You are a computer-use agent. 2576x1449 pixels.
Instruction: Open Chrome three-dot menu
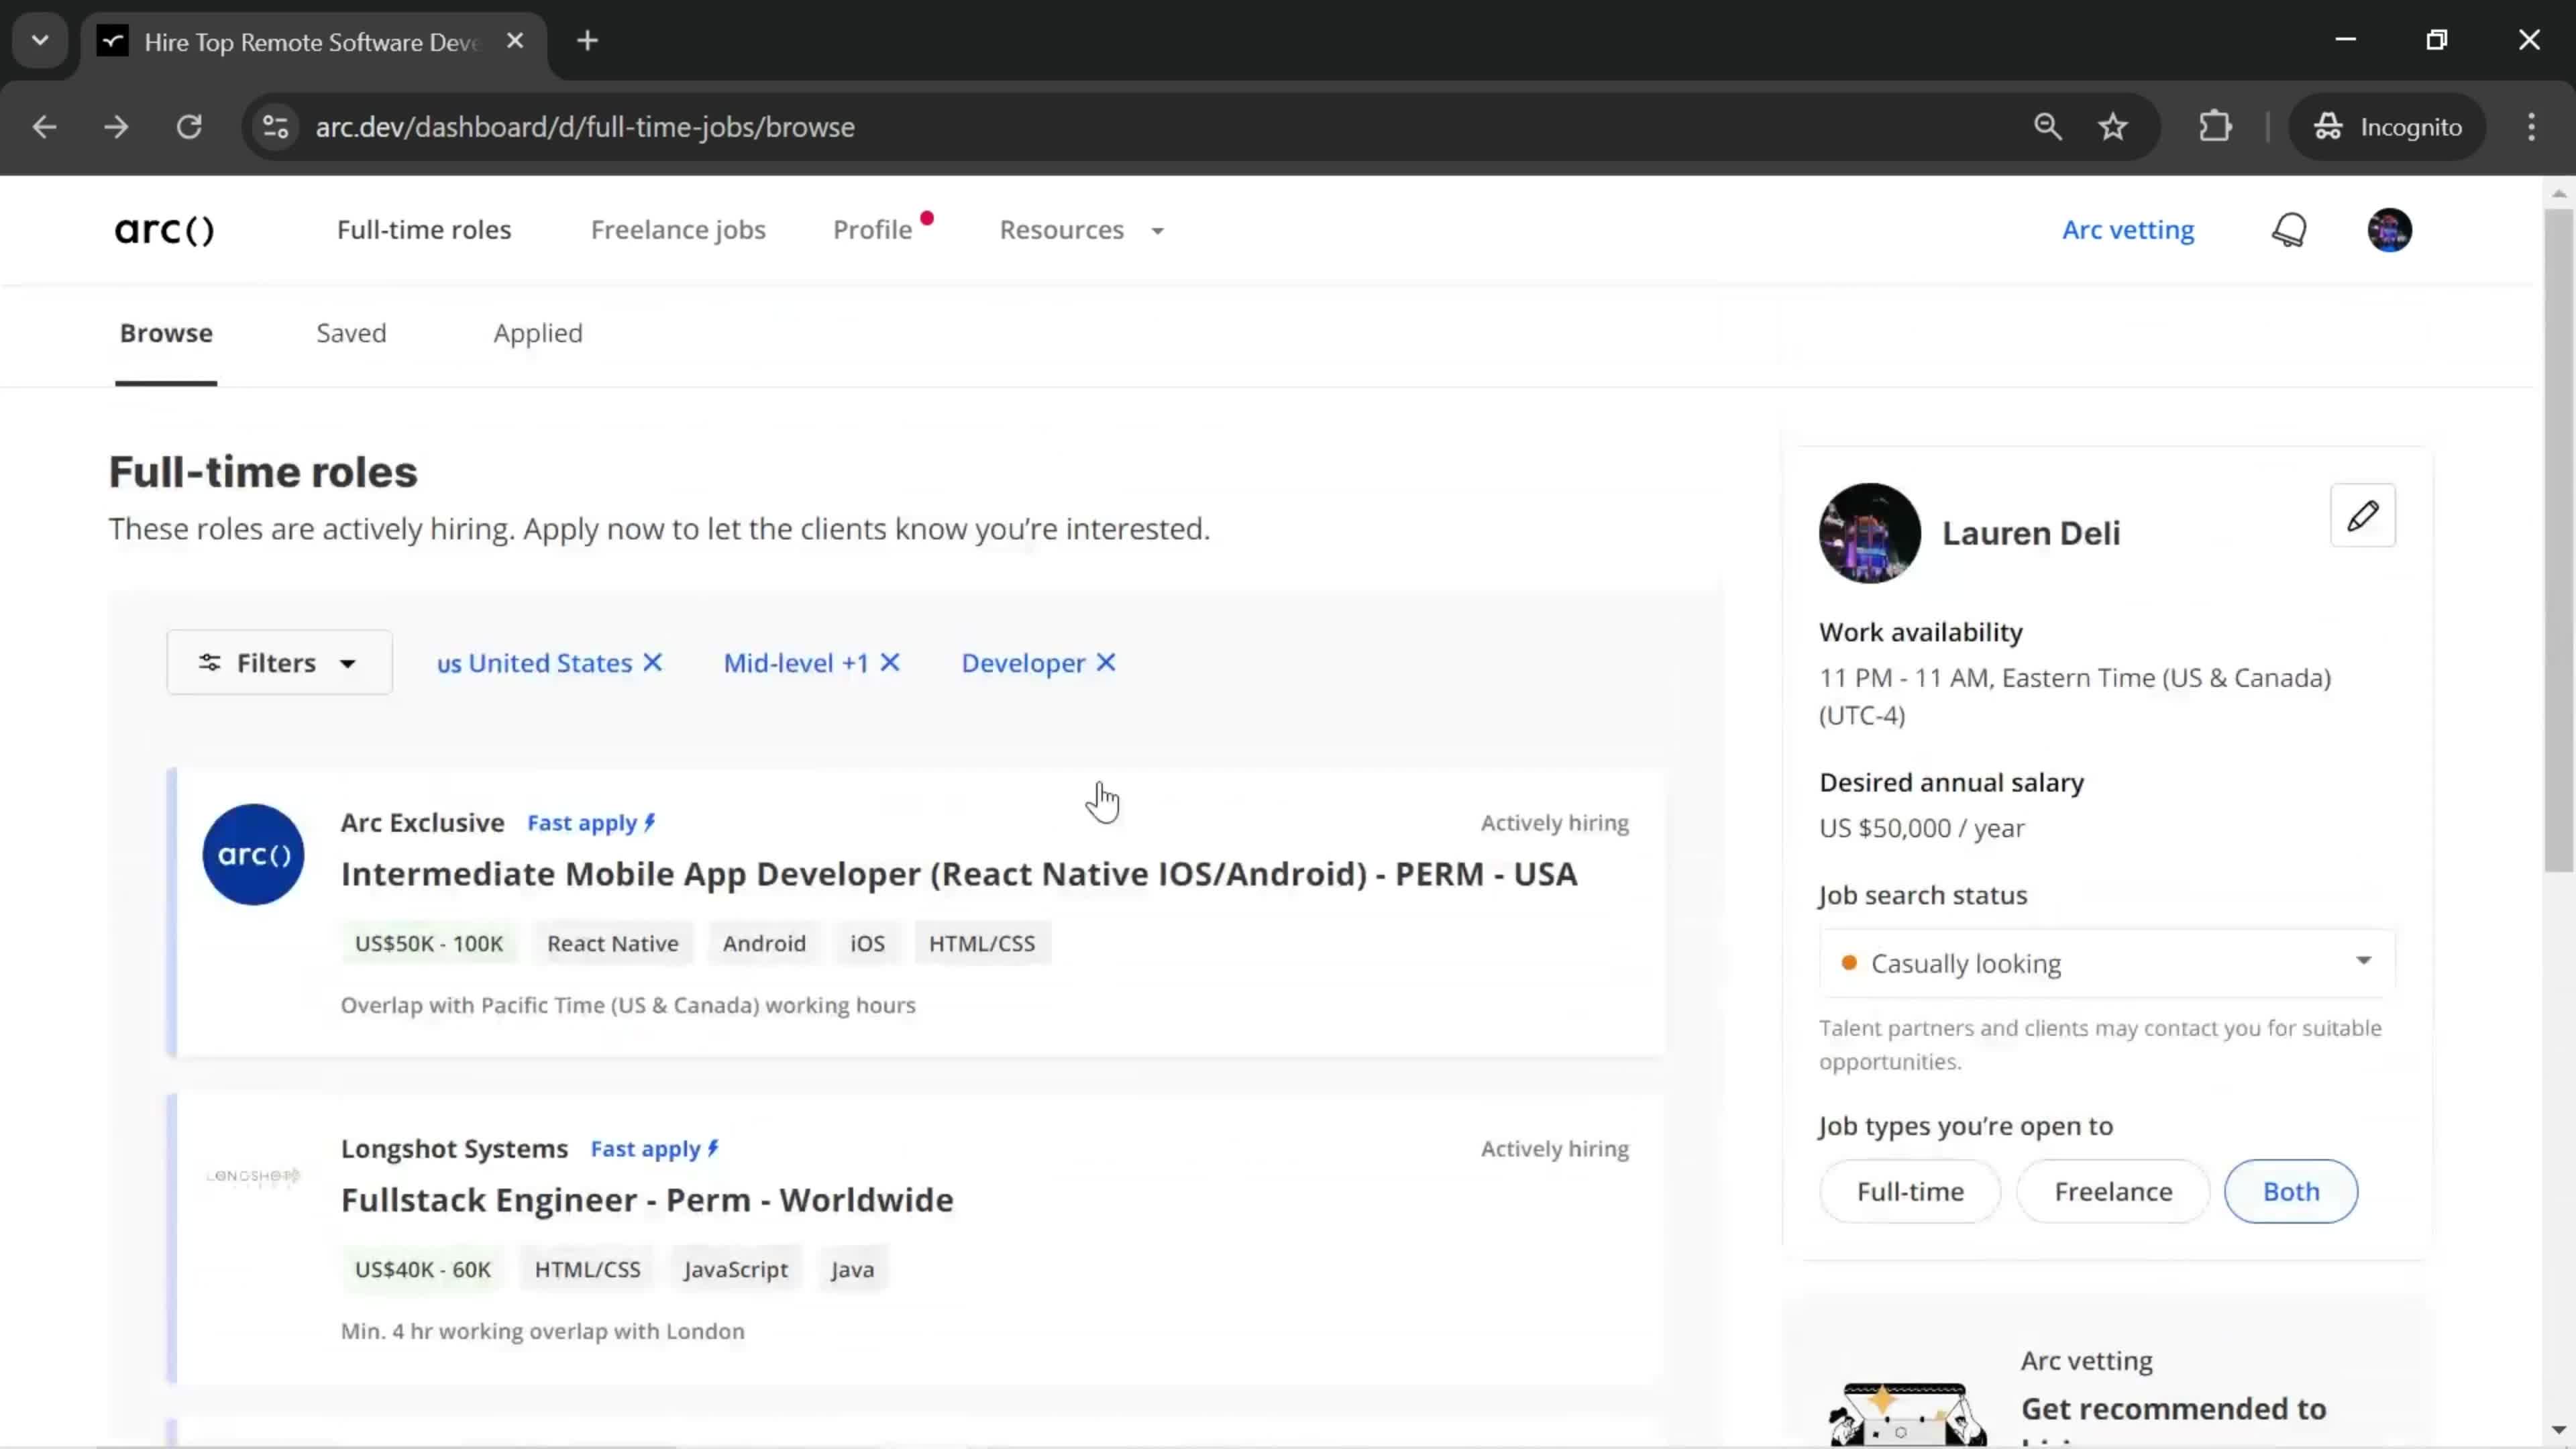tap(2531, 127)
